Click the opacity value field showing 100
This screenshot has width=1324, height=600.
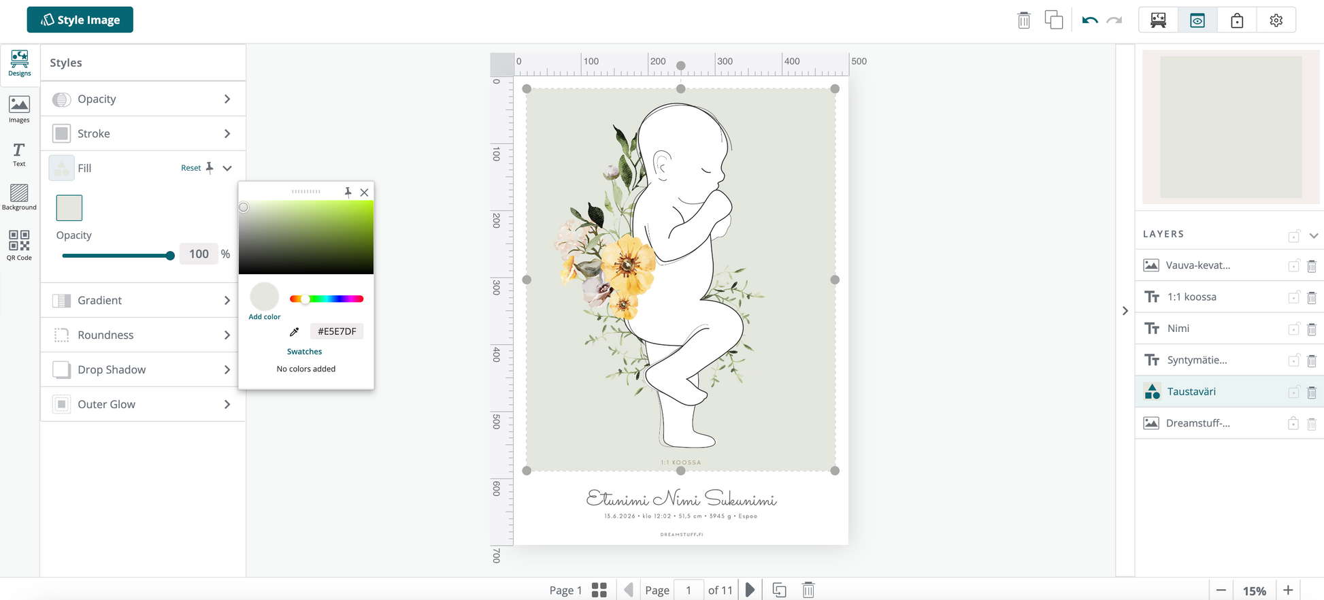click(199, 254)
